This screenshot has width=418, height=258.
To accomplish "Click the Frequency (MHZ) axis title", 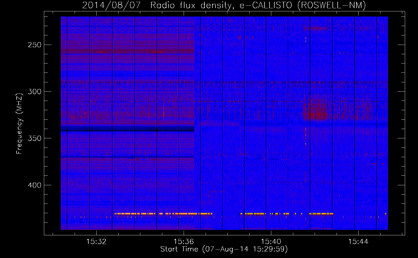I will pos(19,124).
